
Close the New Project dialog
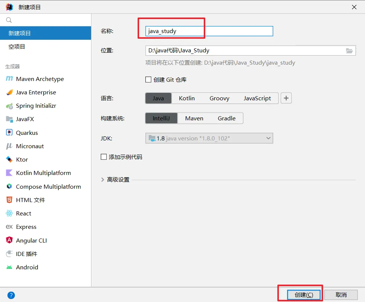354,7
